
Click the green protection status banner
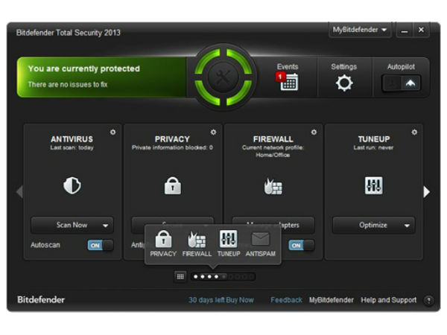tap(101, 77)
